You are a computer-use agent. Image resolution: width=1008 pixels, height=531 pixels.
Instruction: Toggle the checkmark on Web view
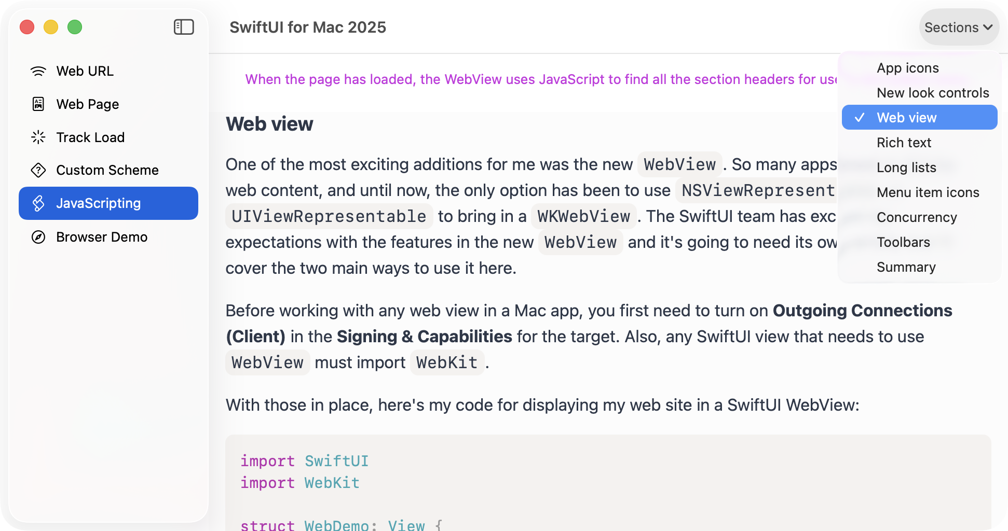click(x=859, y=117)
